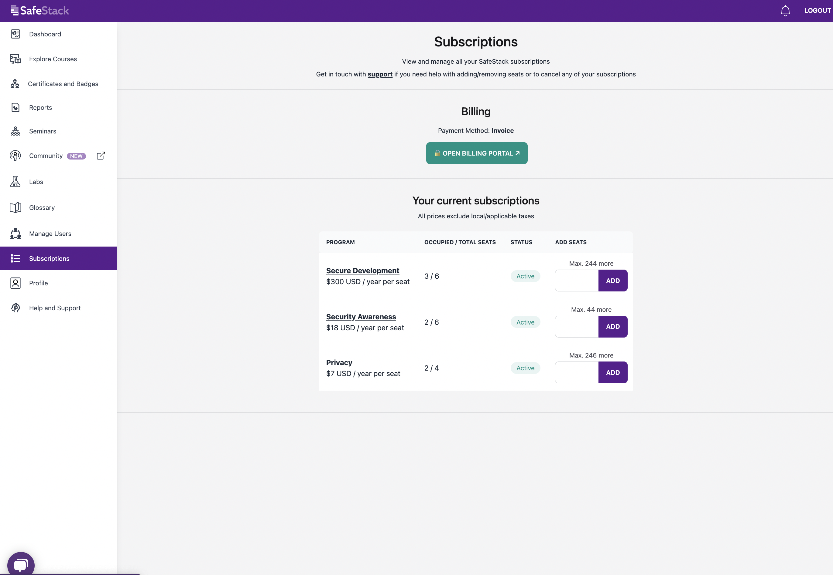833x575 pixels.
Task: Click the Max. 244 more text
Action: 591,263
